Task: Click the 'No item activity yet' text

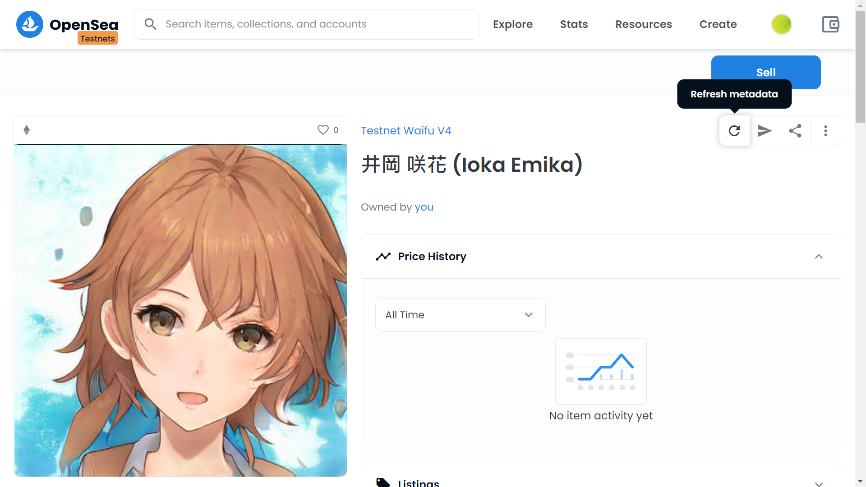Action: [x=601, y=416]
